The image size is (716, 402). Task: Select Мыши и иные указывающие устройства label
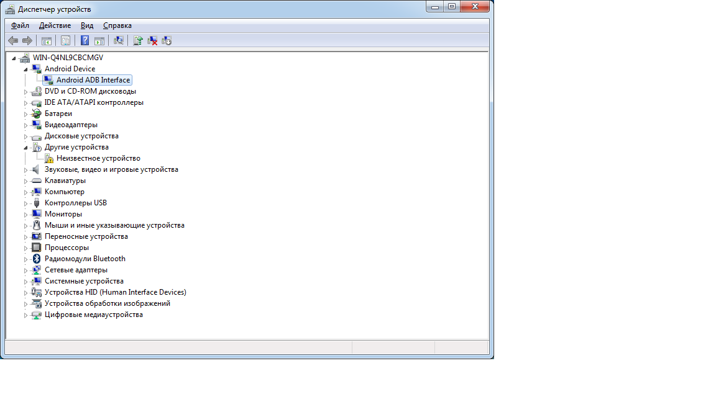click(x=114, y=225)
